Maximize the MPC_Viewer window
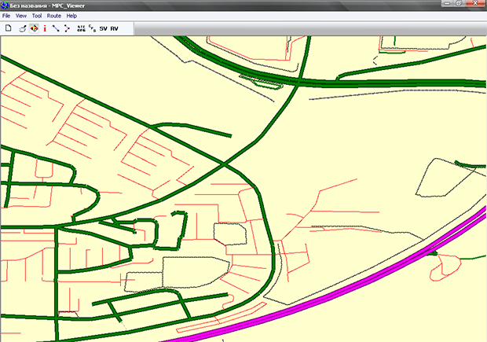The width and height of the screenshot is (487, 342). point(458,5)
